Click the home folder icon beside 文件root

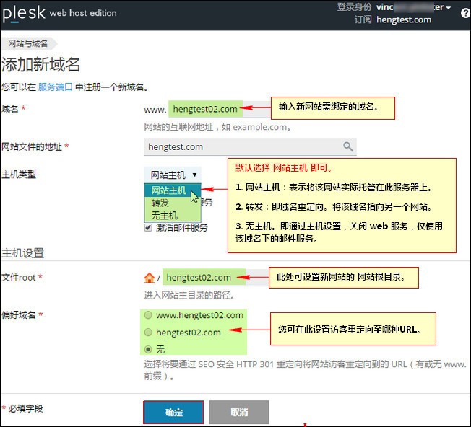[150, 278]
